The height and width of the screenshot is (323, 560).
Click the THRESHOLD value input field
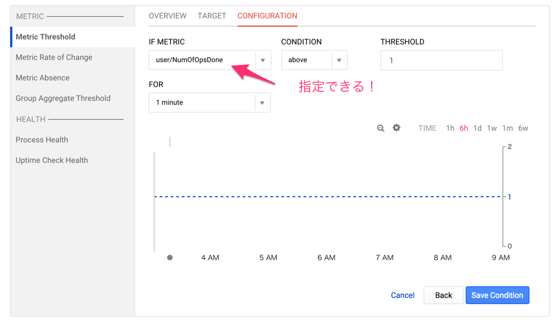pos(441,60)
